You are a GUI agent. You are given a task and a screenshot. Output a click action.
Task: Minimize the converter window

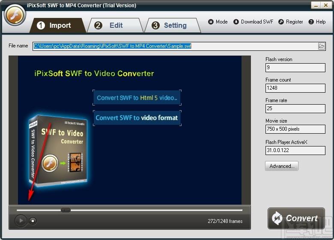click(316, 5)
